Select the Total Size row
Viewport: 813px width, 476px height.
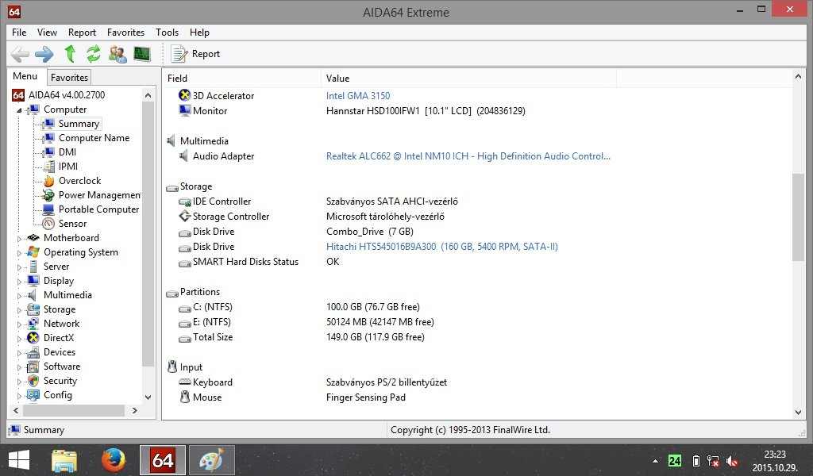point(477,337)
